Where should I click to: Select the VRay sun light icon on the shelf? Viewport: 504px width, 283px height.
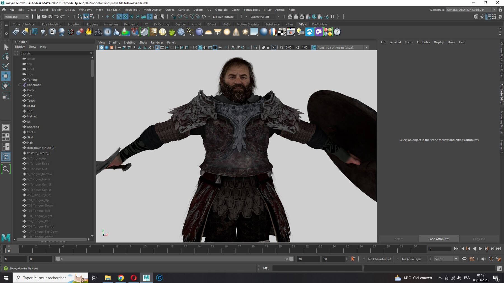point(245,32)
